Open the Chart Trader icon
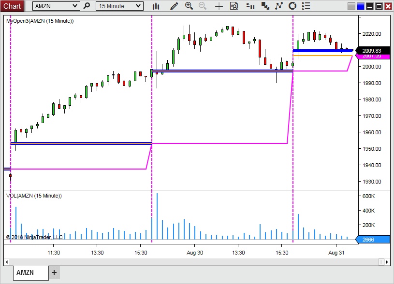This screenshot has height=284, width=394. pos(250,6)
